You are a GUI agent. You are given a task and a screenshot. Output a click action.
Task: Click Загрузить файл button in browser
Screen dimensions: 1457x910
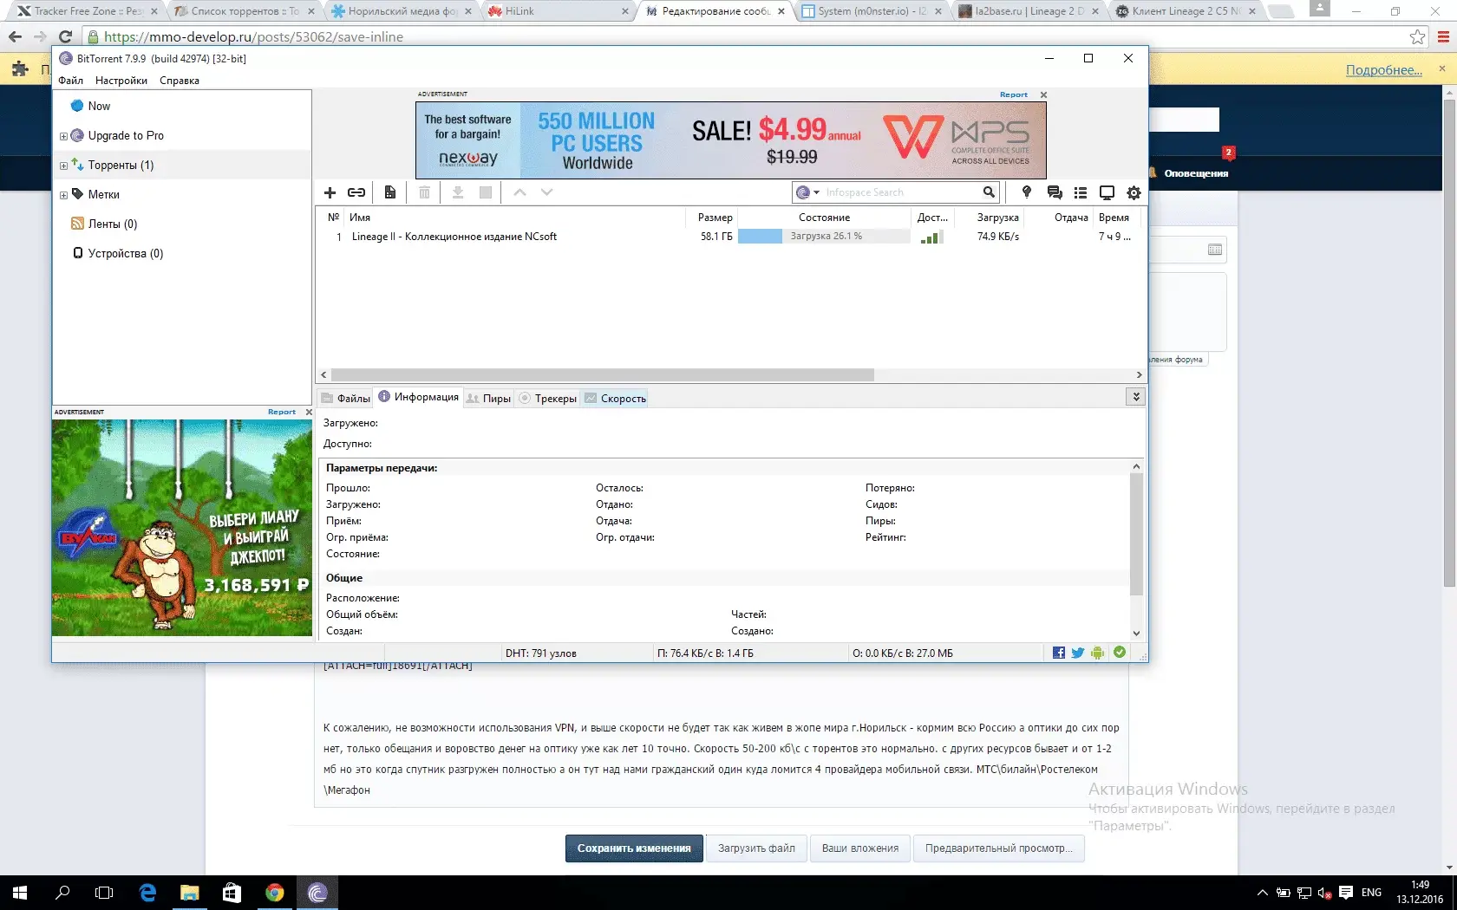click(x=756, y=848)
